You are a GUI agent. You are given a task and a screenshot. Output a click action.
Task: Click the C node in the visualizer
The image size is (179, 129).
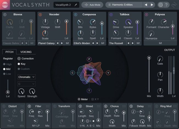coord(72,73)
